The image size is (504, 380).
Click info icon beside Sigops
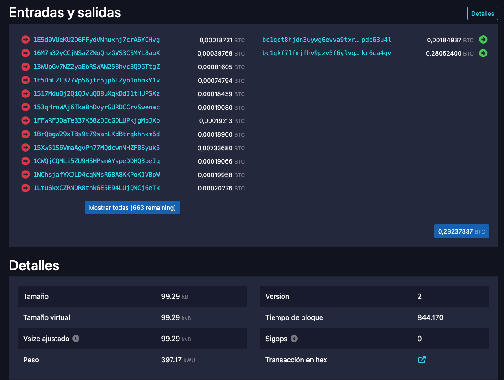tap(294, 339)
